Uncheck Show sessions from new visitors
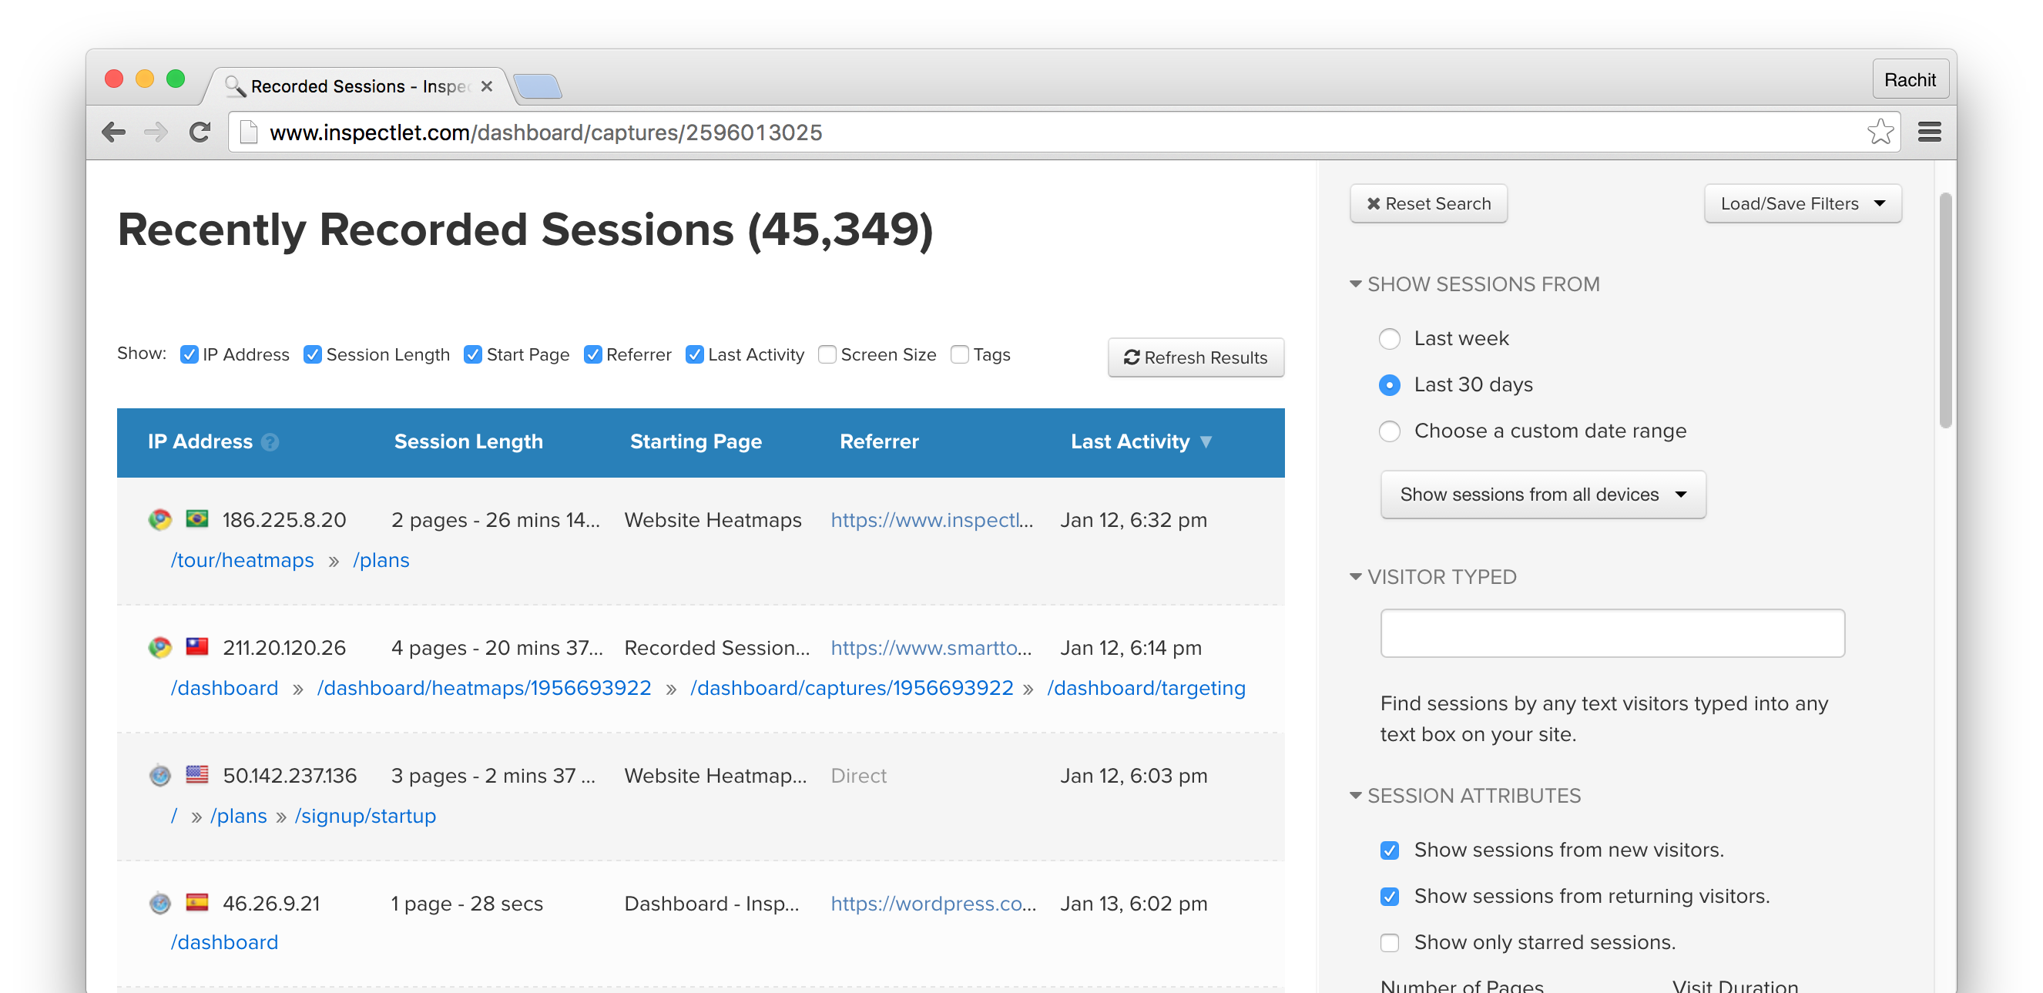 pos(1390,850)
